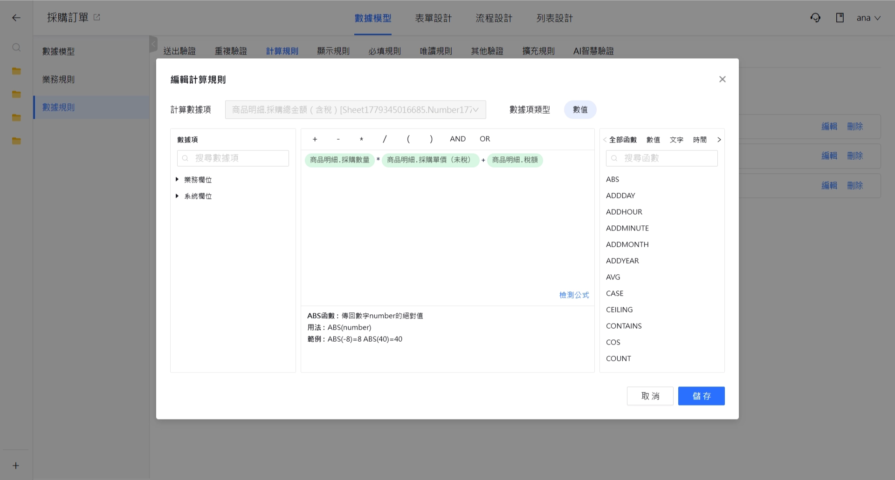This screenshot has width=895, height=480.
Task: Open the first yellow folder icon
Action: click(x=16, y=71)
